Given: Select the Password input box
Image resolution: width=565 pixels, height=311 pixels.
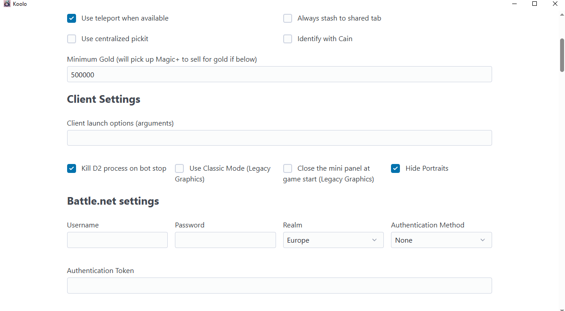Looking at the screenshot, I should click(x=225, y=240).
